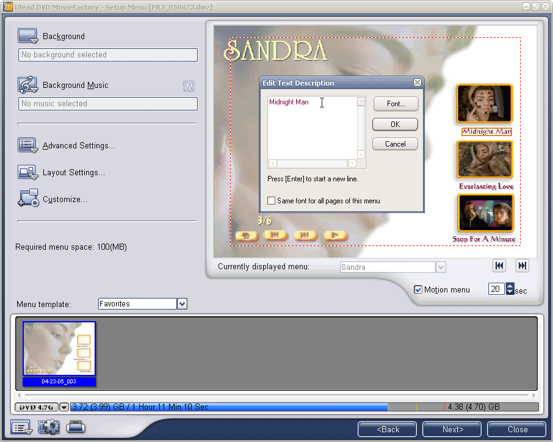Click the Midnight Man caption in preview
The width and height of the screenshot is (553, 442).
[x=486, y=132]
